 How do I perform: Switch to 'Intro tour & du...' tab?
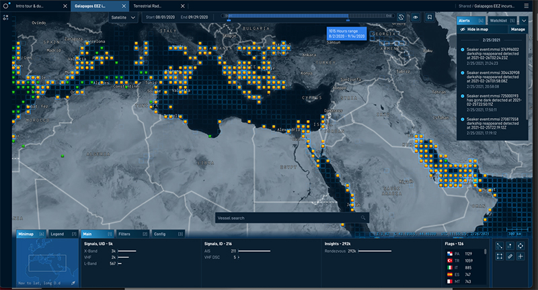tap(30, 6)
